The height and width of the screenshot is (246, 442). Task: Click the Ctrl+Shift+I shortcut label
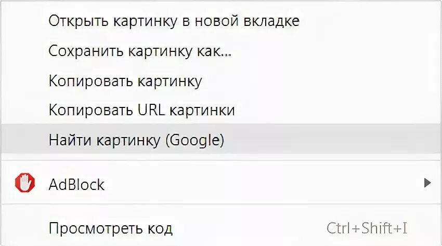[367, 227]
